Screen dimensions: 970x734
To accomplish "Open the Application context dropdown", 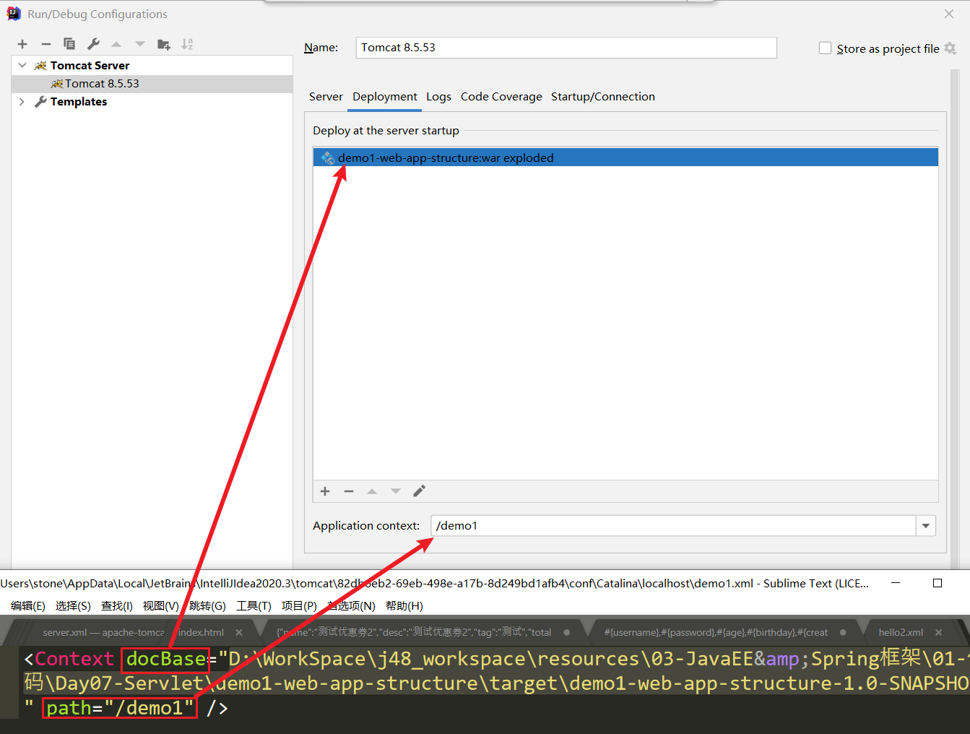I will click(x=926, y=526).
